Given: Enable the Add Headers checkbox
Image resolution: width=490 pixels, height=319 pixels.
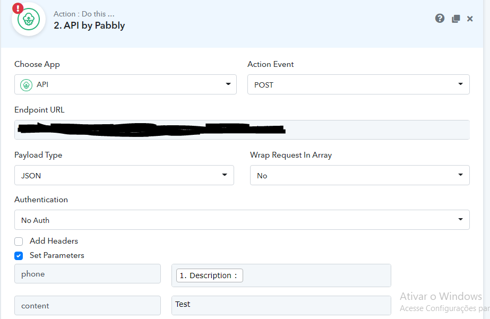Looking at the screenshot, I should click(x=19, y=241).
